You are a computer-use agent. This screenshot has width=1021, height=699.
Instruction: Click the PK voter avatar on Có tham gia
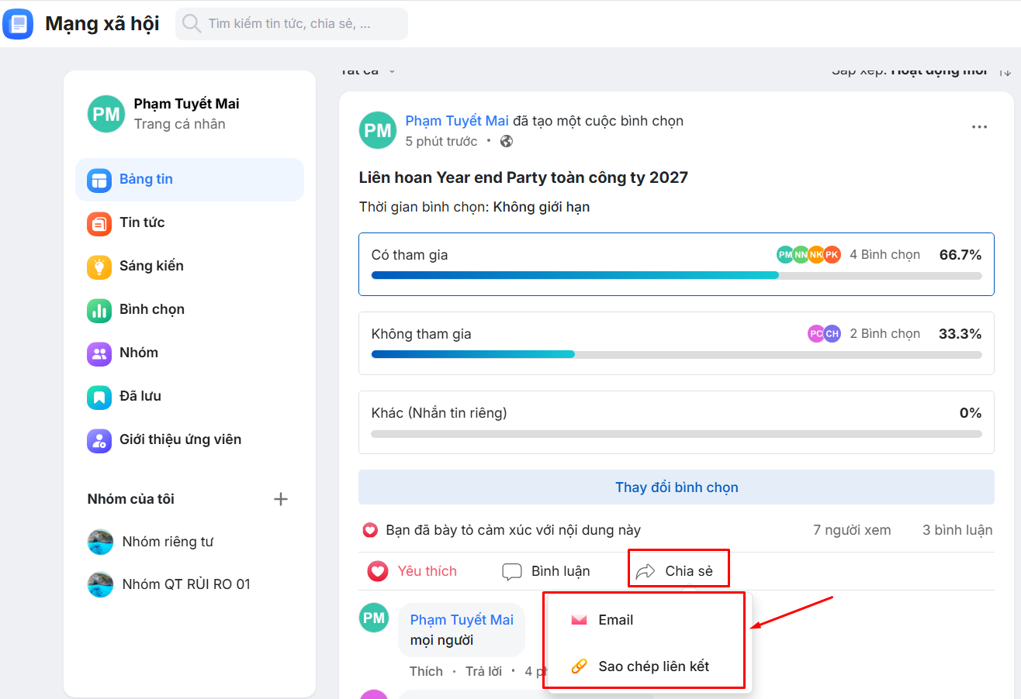(832, 254)
